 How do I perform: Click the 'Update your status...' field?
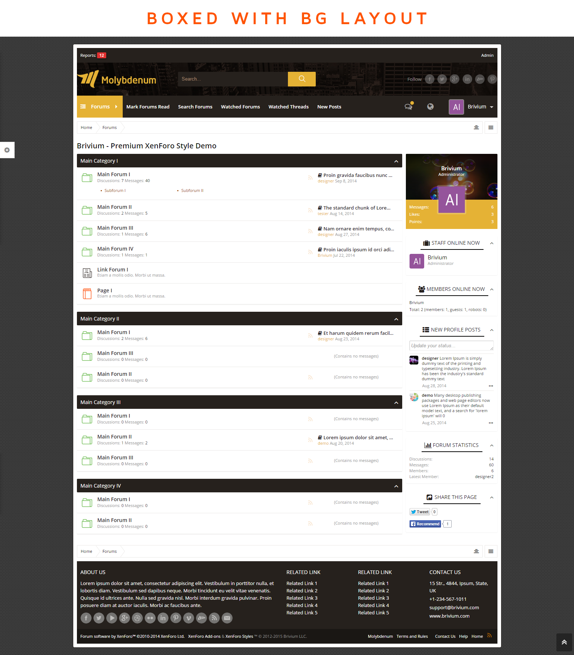click(x=452, y=345)
